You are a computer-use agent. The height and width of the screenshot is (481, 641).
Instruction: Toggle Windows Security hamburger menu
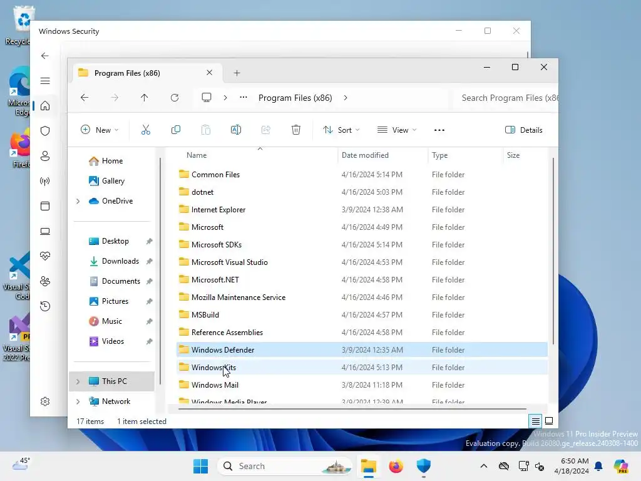click(x=45, y=81)
